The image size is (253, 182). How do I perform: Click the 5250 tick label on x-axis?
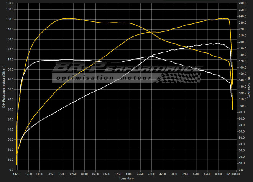(186, 174)
